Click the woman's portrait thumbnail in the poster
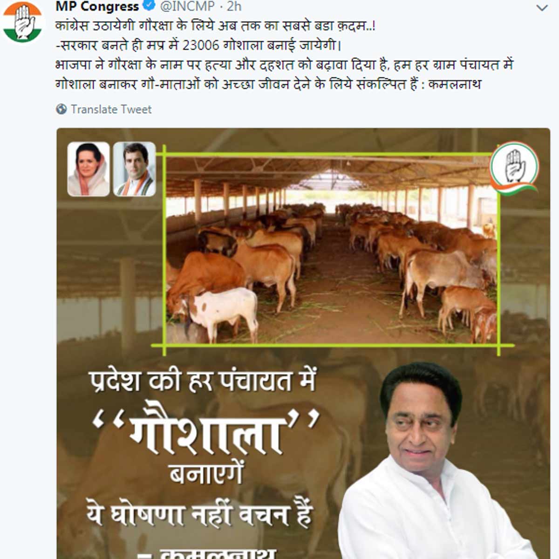The height and width of the screenshot is (559, 559). coord(89,169)
